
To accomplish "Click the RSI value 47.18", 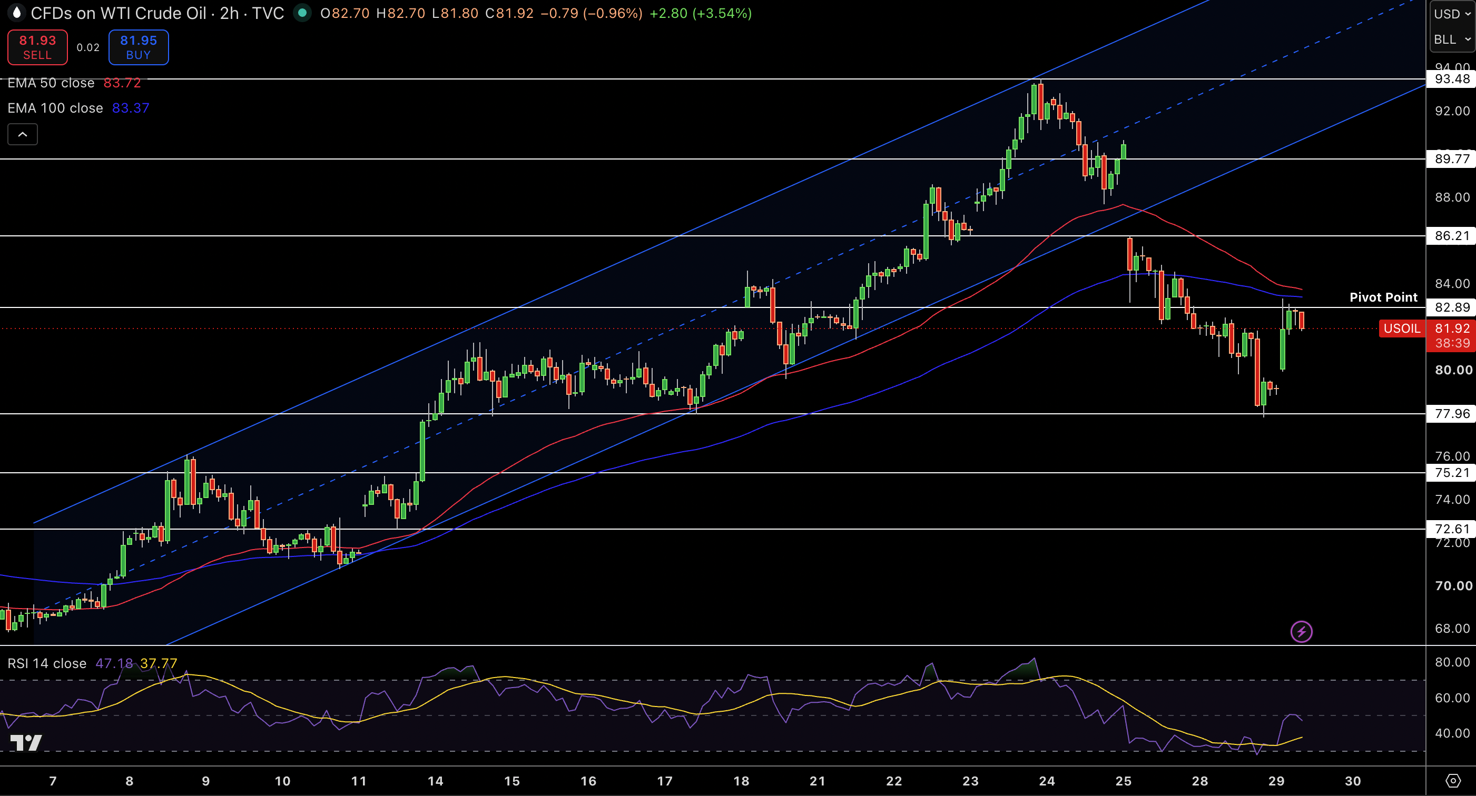I will pyautogui.click(x=114, y=664).
